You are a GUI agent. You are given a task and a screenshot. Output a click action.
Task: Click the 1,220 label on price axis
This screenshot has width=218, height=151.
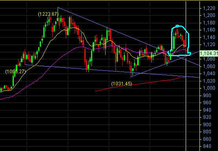point(209,8)
